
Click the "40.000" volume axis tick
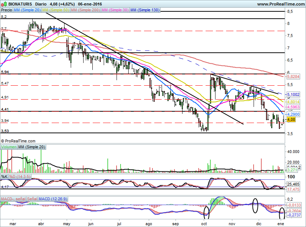click(293, 152)
